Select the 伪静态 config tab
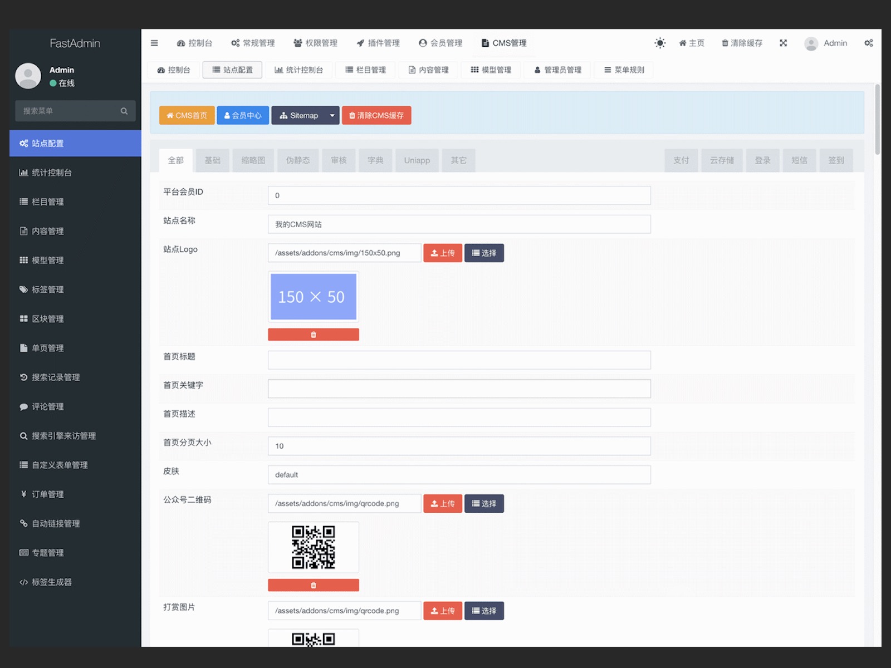Screen dimensions: 891x668 pyautogui.click(x=298, y=160)
